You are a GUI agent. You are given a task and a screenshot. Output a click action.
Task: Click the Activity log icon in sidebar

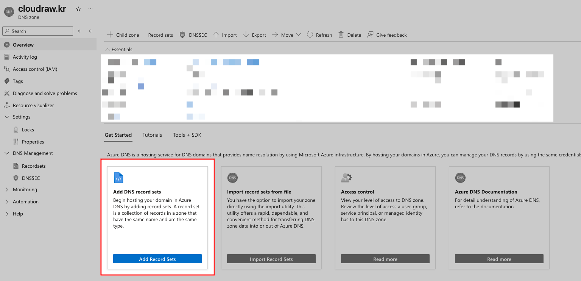click(x=6, y=57)
